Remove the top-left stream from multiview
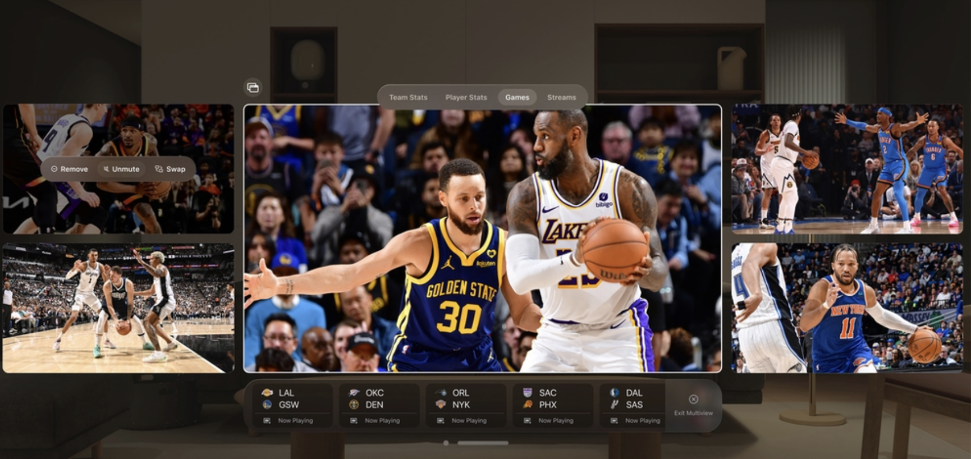Image resolution: width=971 pixels, height=459 pixels. pos(70,169)
